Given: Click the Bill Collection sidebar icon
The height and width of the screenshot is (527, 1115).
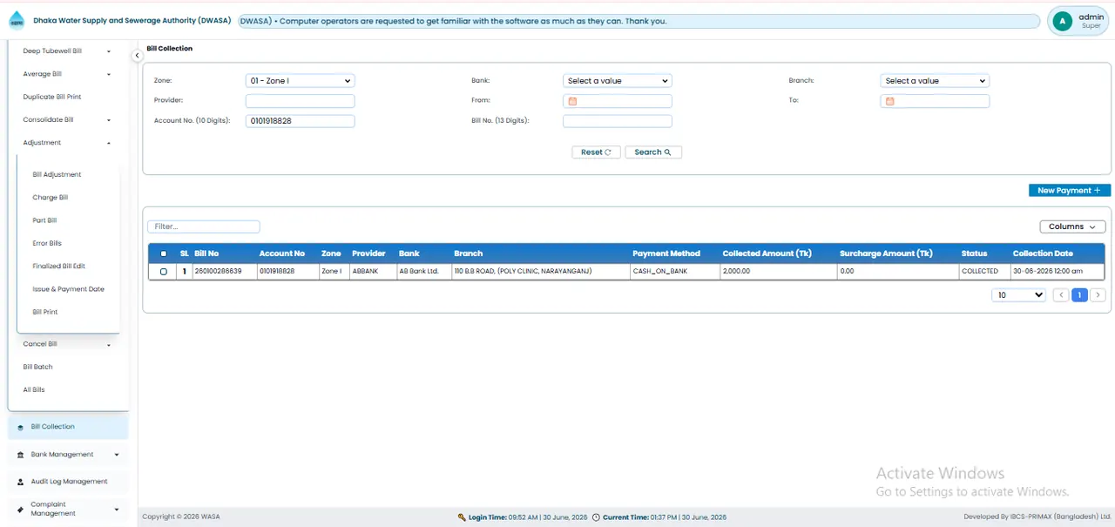Looking at the screenshot, I should 20,428.
